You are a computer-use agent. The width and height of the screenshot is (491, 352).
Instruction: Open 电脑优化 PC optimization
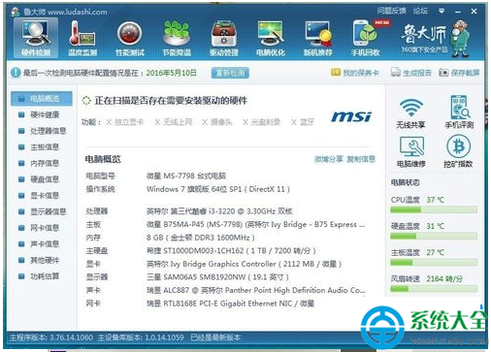tap(271, 38)
